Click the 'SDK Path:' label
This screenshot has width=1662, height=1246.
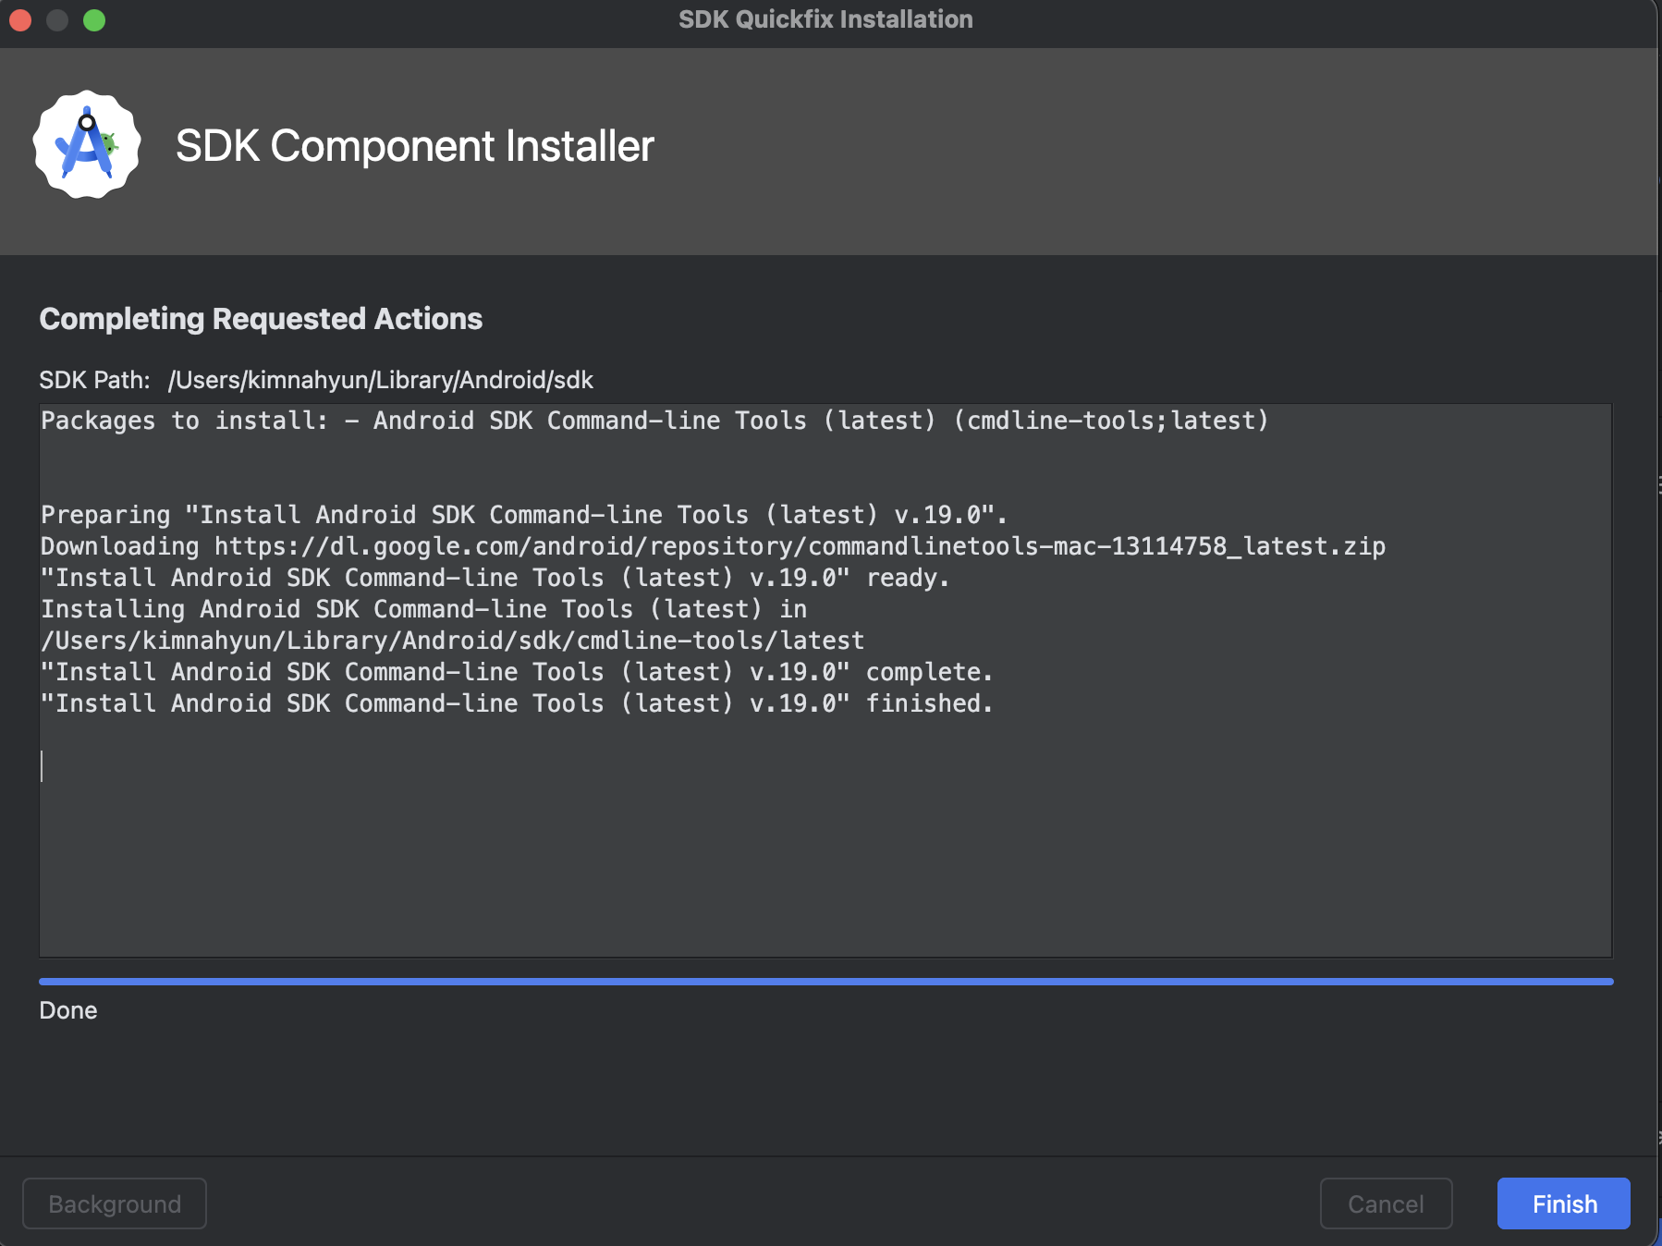(94, 380)
